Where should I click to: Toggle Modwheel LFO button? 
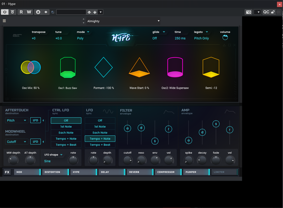35,141
